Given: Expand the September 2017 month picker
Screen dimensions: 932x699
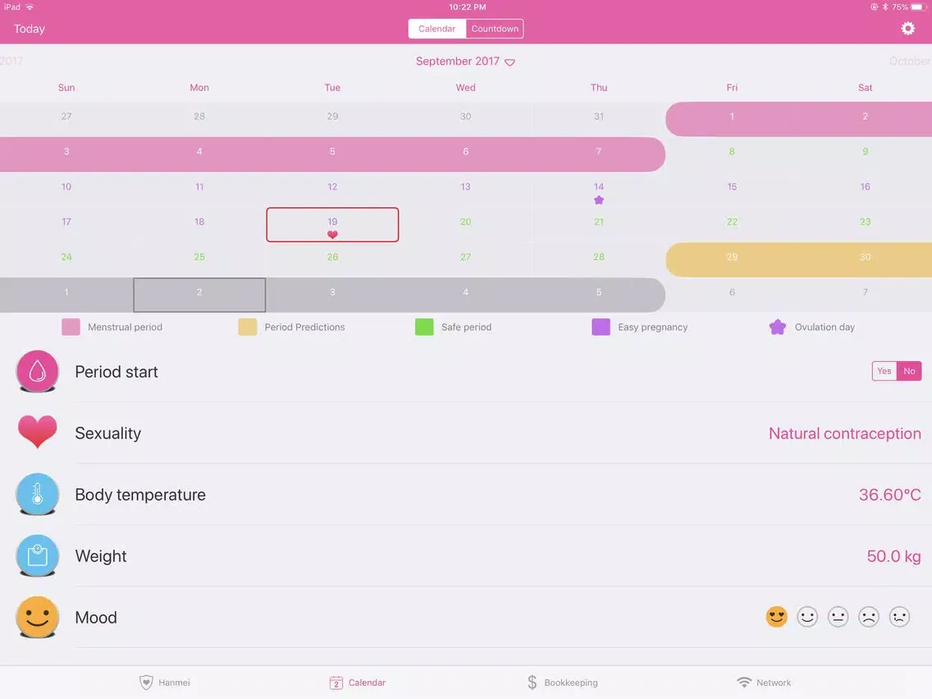Looking at the screenshot, I should pyautogui.click(x=465, y=62).
